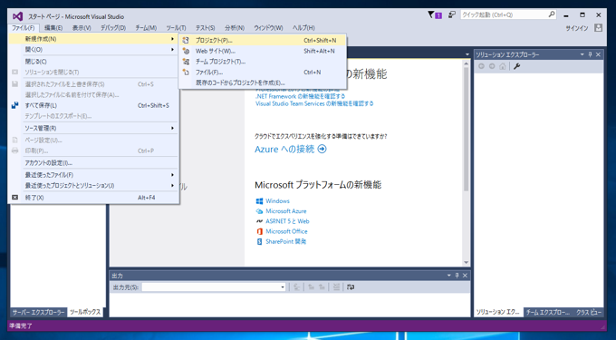616x340 pixels.
Task: Click the Forward arrow in Solution Explorer
Action: tap(492, 66)
